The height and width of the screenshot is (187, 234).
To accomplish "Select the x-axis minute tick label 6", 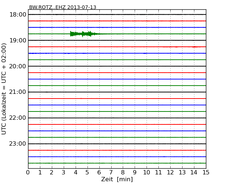I will tap(99, 173).
